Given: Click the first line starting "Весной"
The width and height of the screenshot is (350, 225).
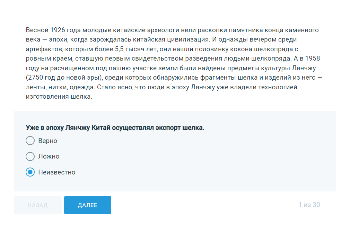Looking at the screenshot, I should point(172,30).
